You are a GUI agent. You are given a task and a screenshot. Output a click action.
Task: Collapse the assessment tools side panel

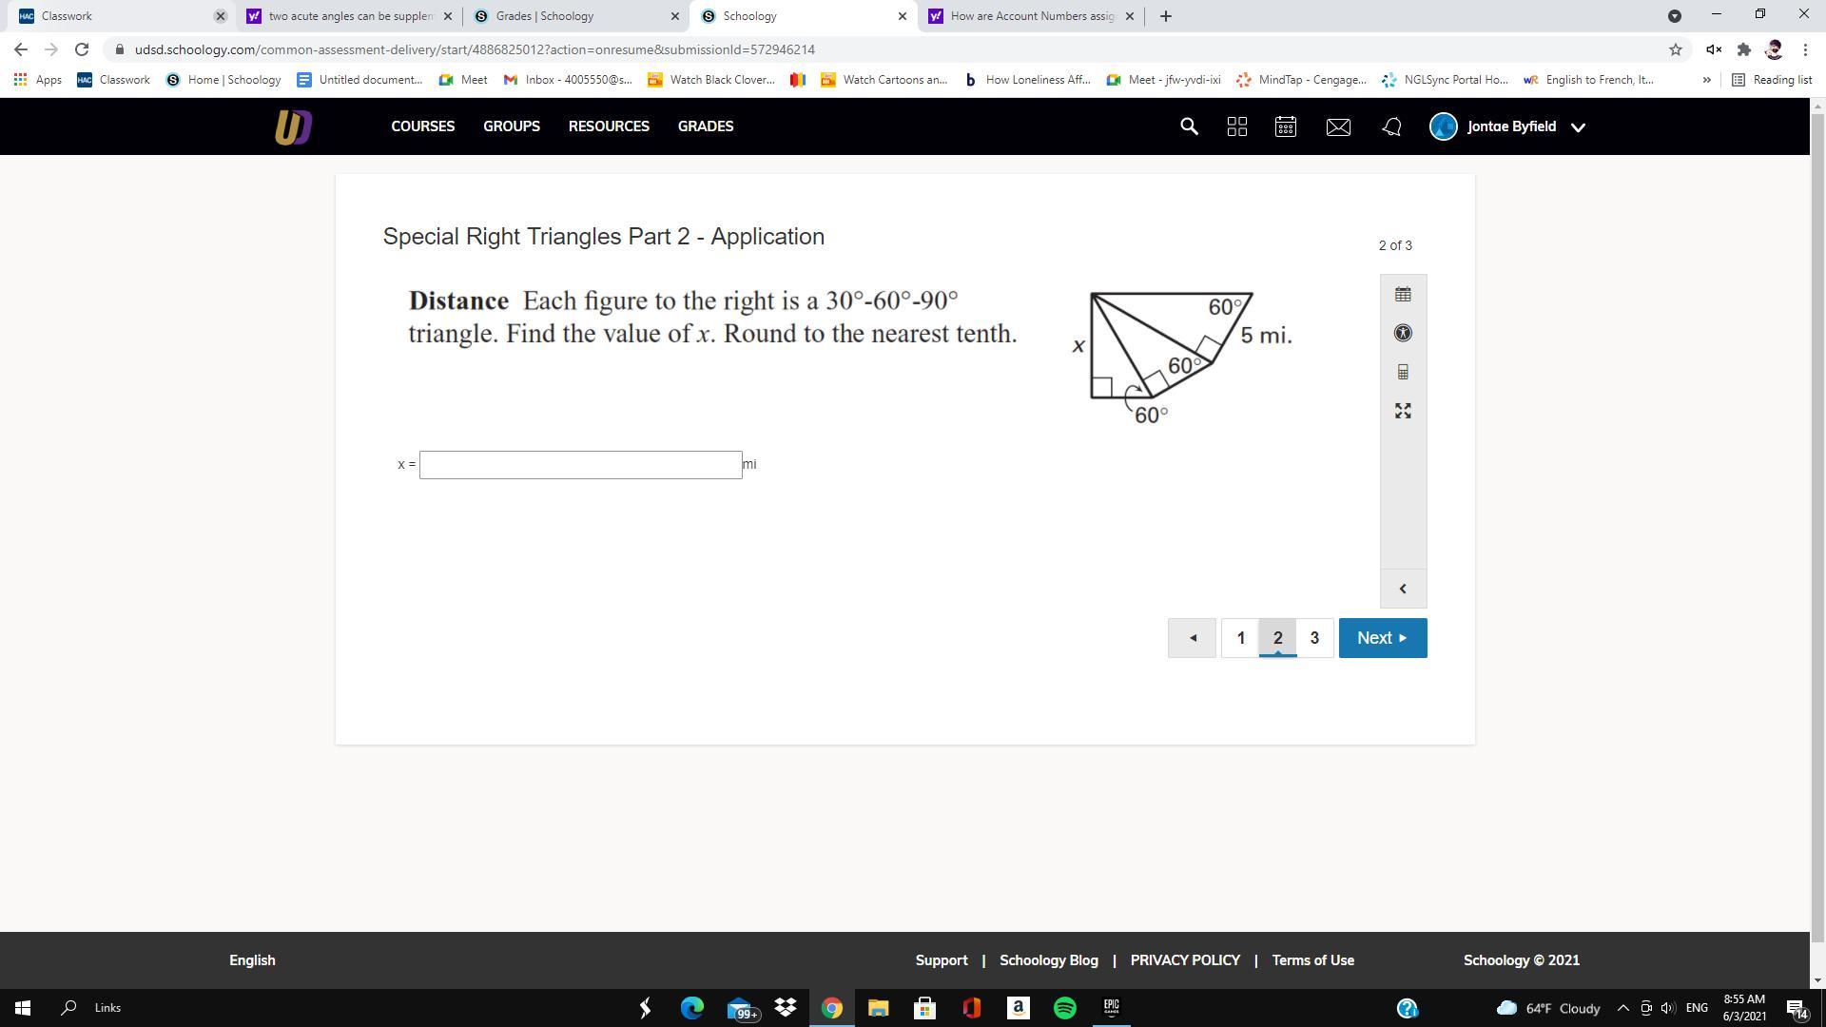tap(1403, 589)
